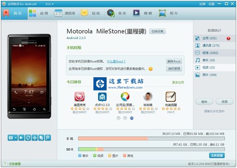Click the screenshot camera icon below phone
The height and width of the screenshot is (168, 237).
coord(11,137)
